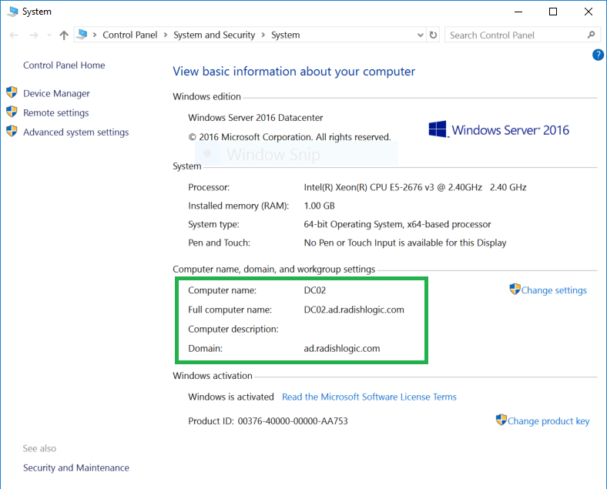
Task: Open the recent locations dropdown arrow
Action: [x=49, y=35]
